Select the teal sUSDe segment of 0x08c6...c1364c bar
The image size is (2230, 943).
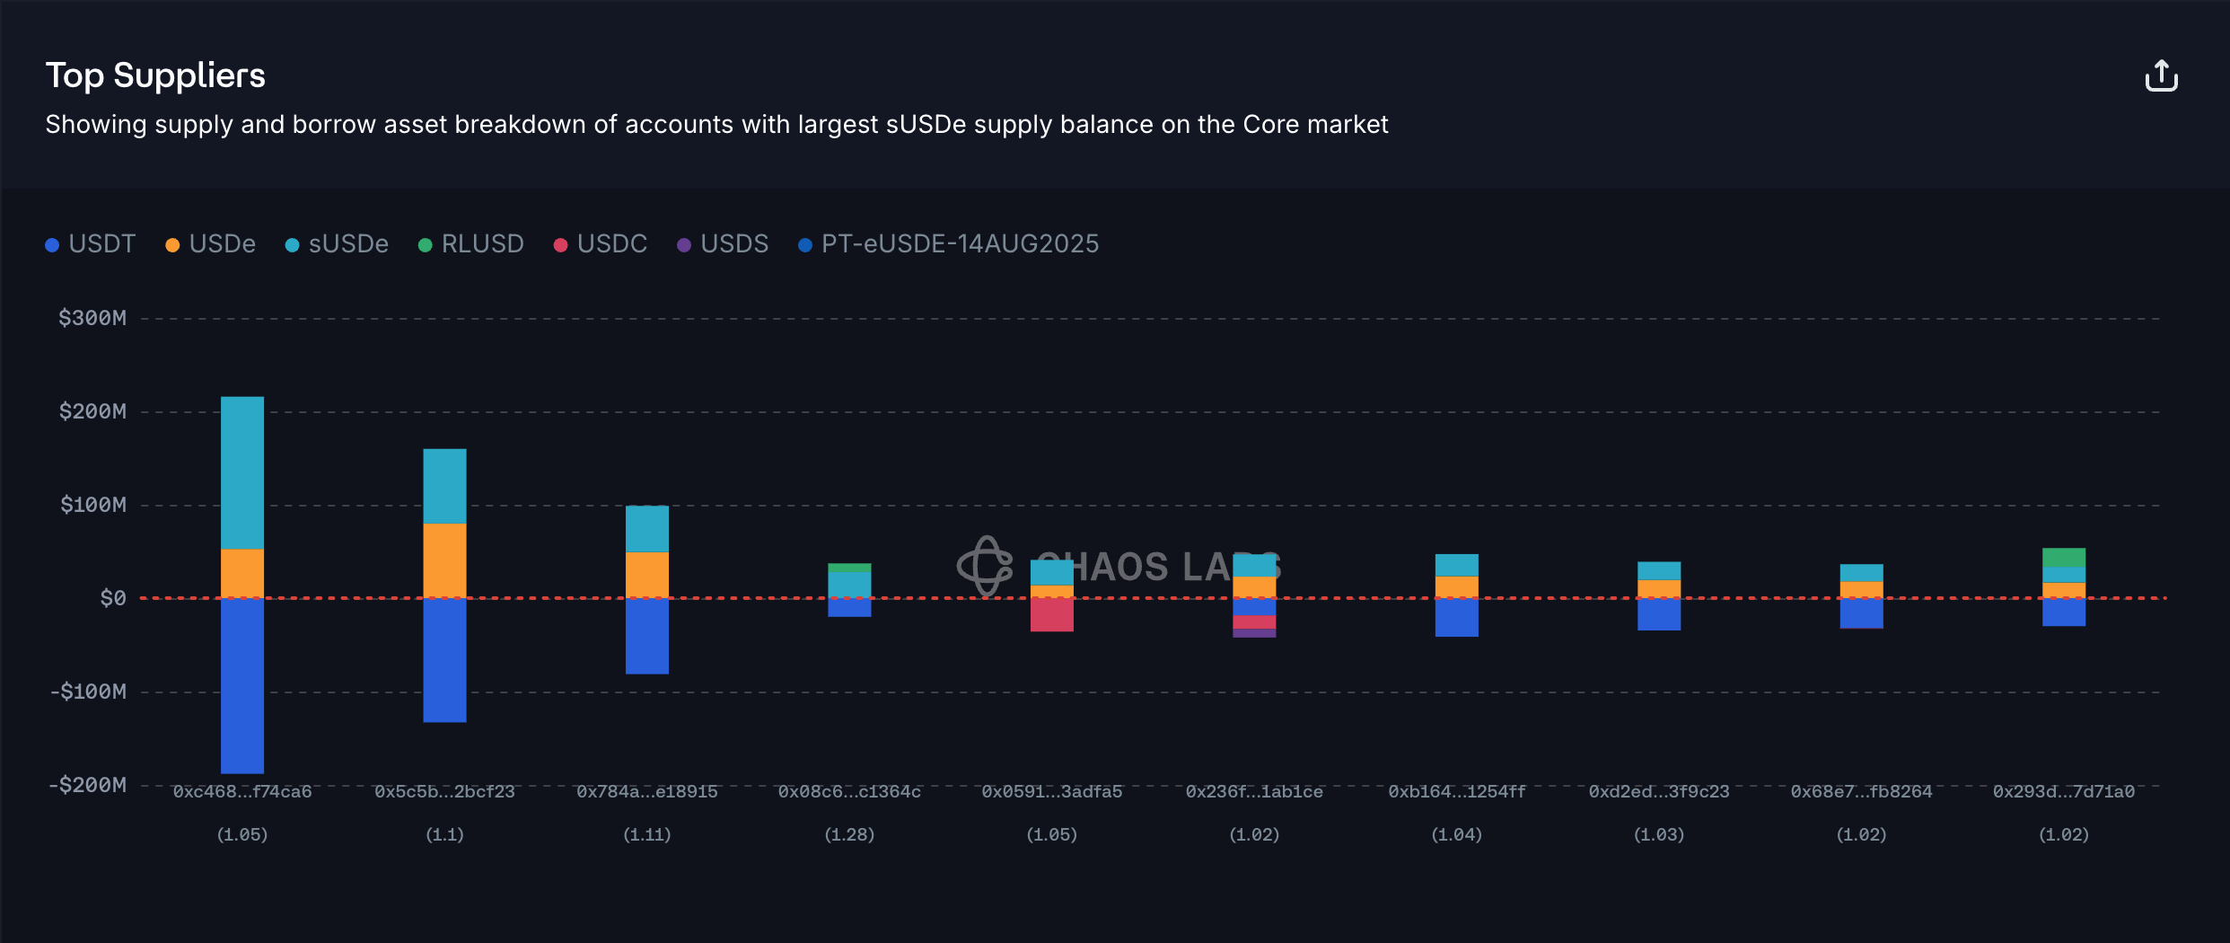pyautogui.click(x=849, y=585)
